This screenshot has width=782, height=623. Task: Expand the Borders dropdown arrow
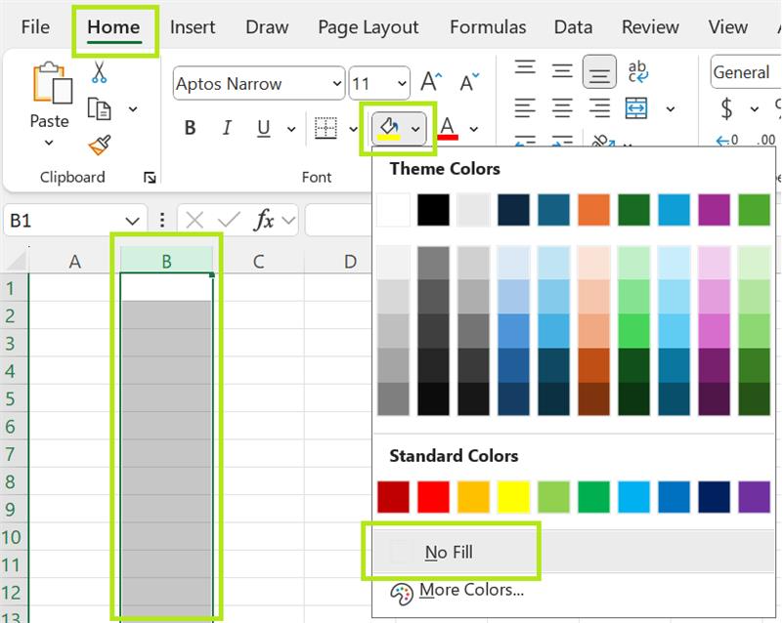(353, 129)
